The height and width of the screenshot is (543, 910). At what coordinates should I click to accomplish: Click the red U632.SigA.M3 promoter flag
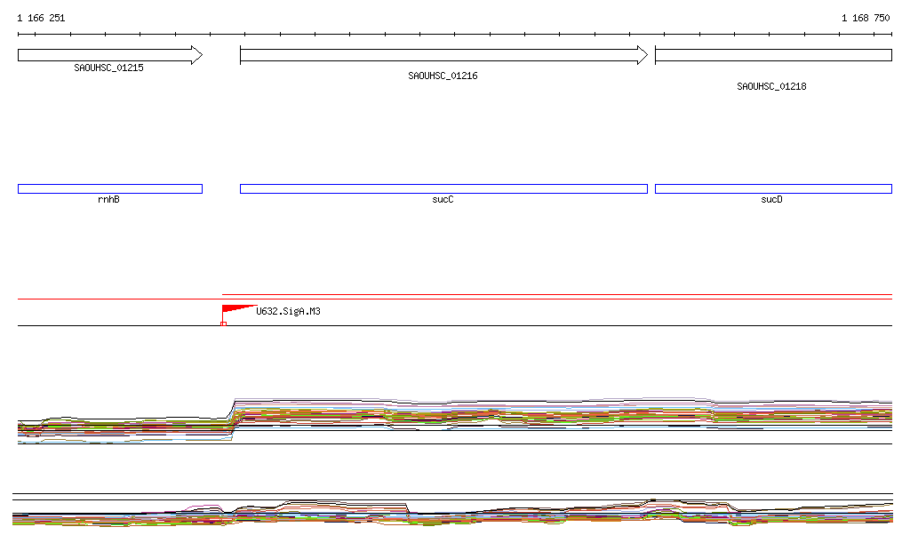(235, 309)
